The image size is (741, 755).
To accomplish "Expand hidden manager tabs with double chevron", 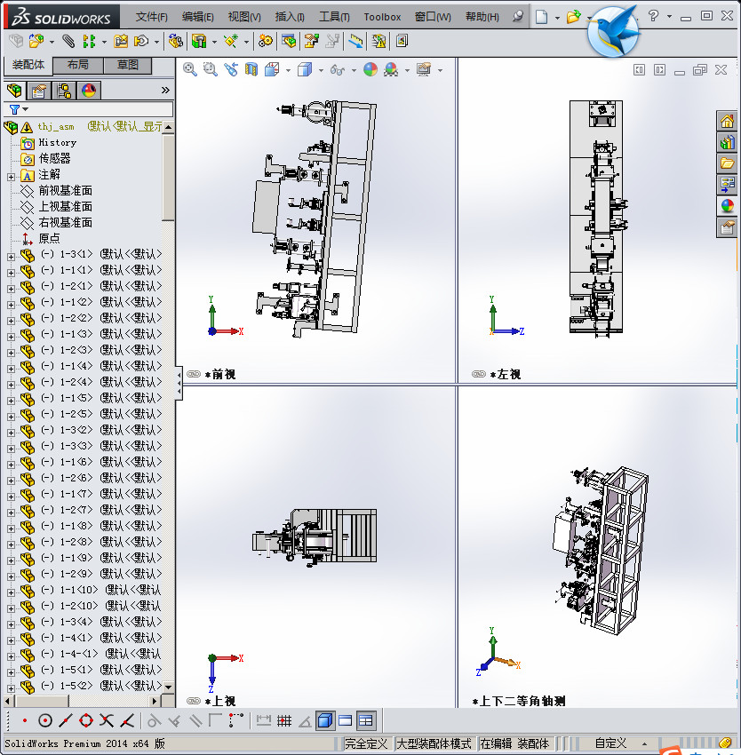I will coord(165,90).
